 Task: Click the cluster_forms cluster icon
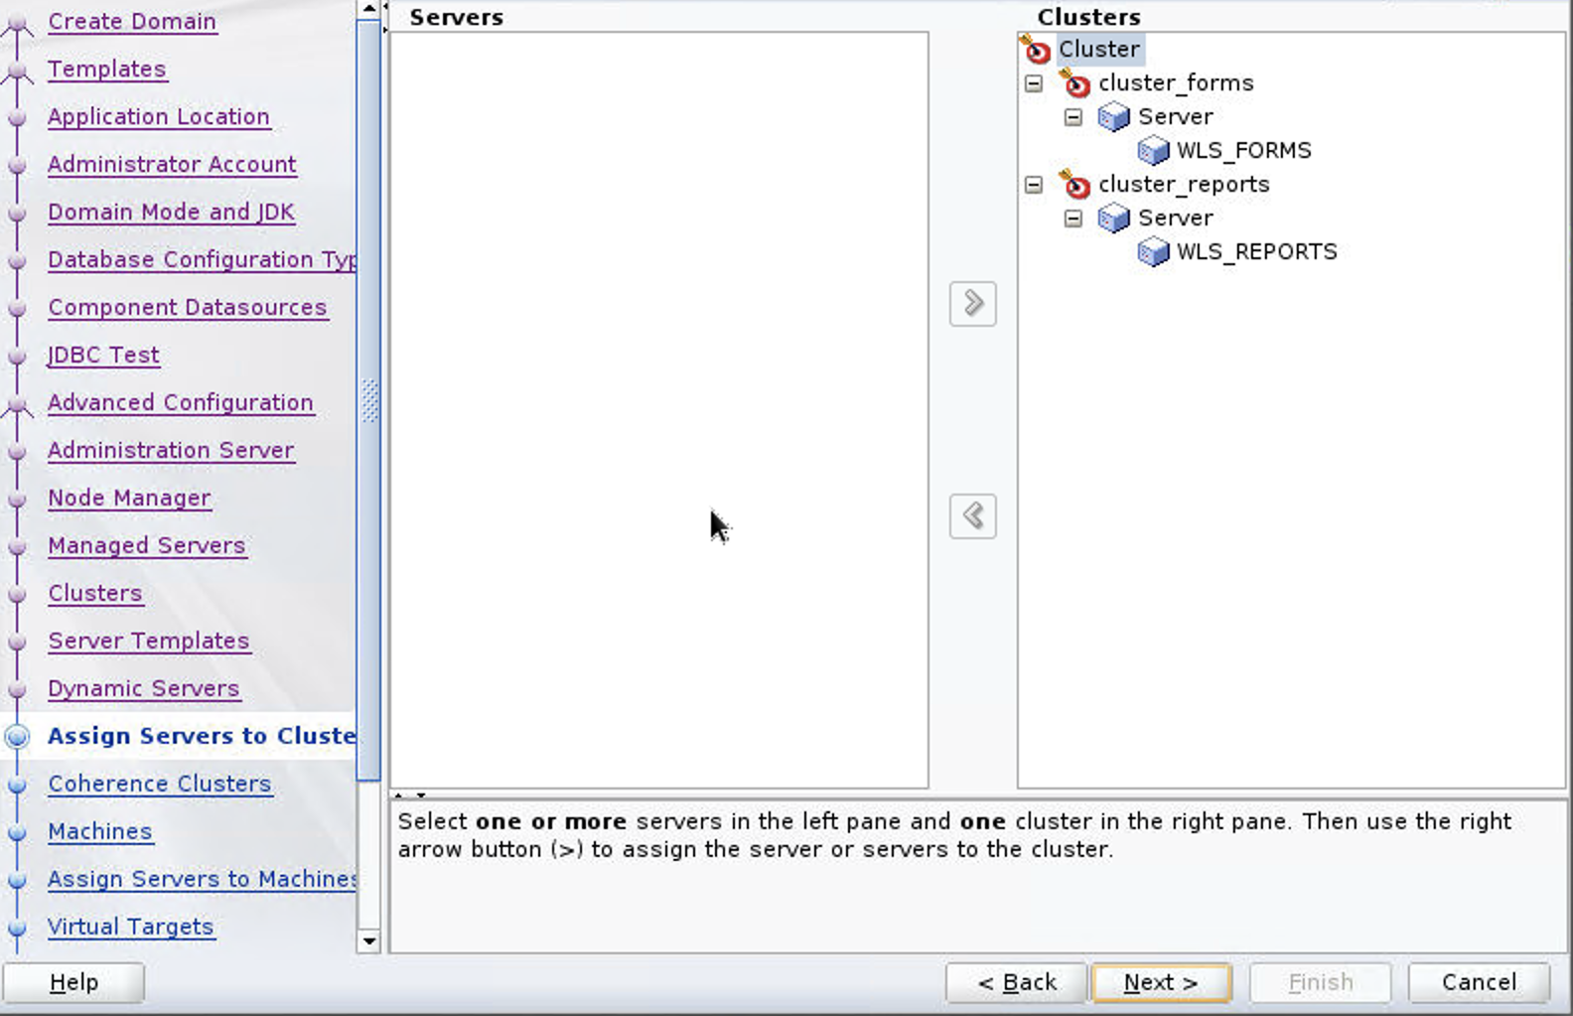point(1074,83)
